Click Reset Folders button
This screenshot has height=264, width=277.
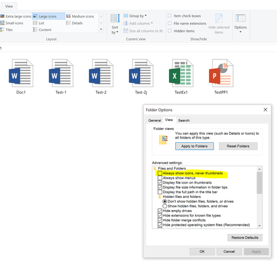coord(238,146)
